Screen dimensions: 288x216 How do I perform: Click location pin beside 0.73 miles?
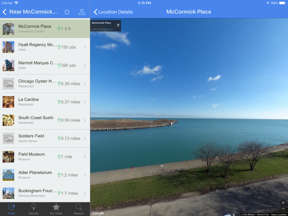(x=59, y=139)
